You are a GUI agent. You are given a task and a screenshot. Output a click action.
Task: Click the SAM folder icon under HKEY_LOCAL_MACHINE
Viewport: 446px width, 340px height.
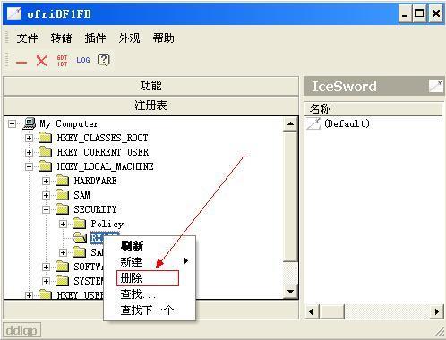[63, 195]
